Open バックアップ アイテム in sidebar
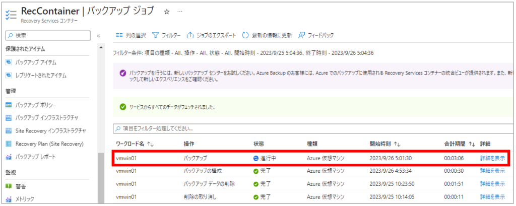This screenshot has width=516, height=206. pos(36,62)
